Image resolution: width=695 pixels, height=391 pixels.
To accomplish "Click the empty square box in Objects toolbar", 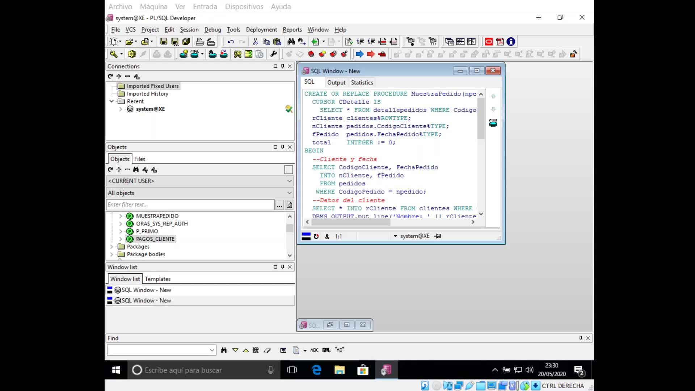I will point(288,169).
